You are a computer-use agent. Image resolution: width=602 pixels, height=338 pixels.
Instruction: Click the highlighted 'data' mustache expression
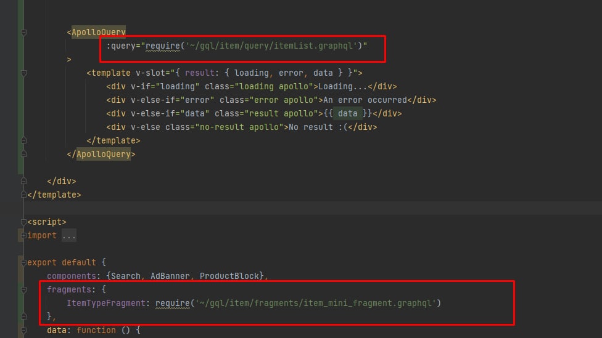click(x=348, y=113)
